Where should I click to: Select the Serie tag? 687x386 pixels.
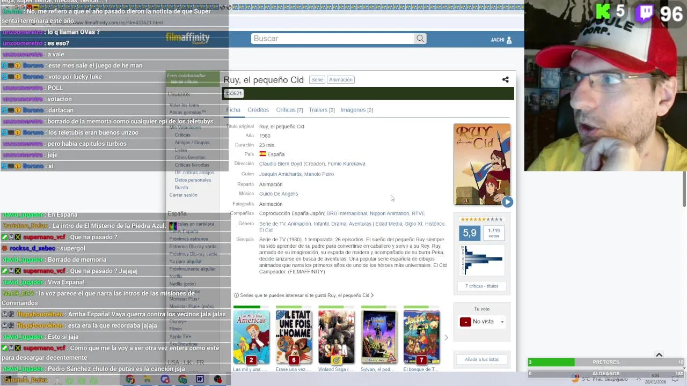pos(317,80)
